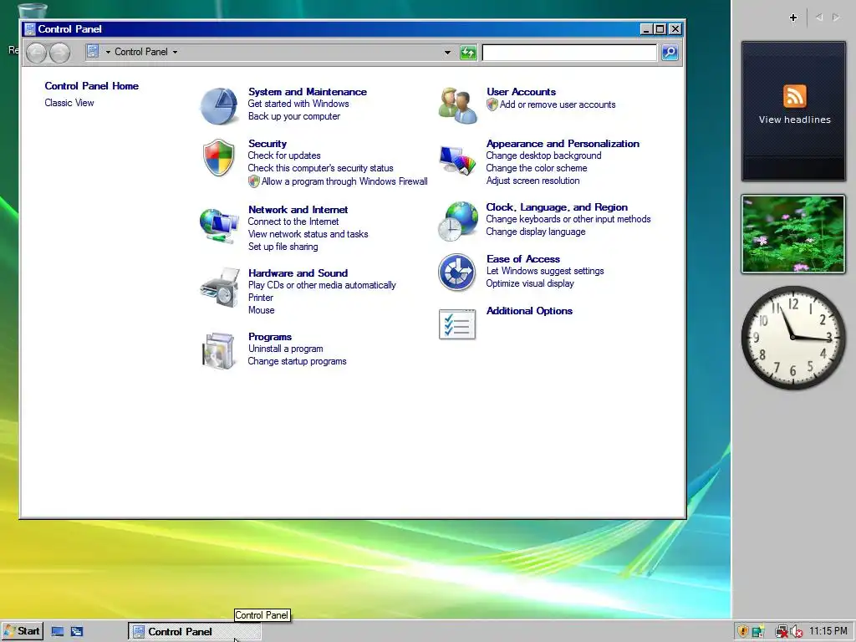The width and height of the screenshot is (856, 642).
Task: Expand the arrow after Control Panel breadcrumb
Action: (176, 52)
